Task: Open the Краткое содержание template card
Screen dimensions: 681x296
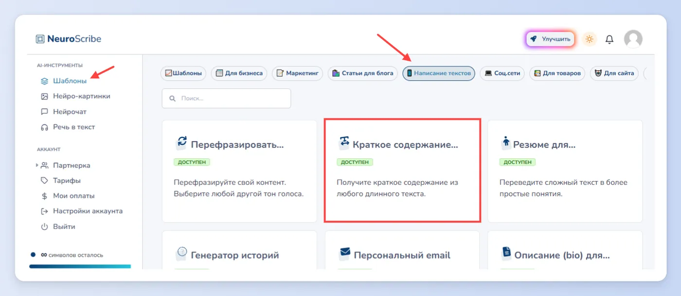Action: point(402,171)
